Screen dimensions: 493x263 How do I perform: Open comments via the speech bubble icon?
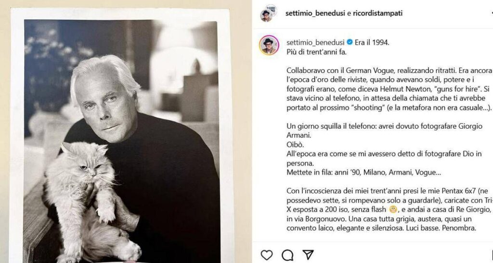(287, 254)
